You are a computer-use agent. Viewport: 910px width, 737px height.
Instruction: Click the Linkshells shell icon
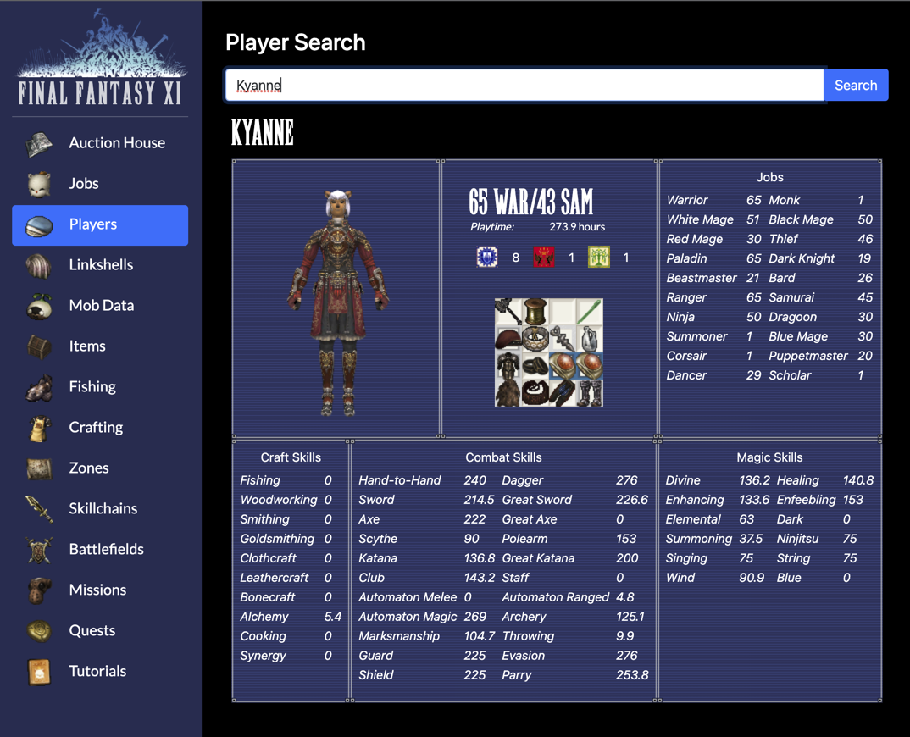click(39, 265)
